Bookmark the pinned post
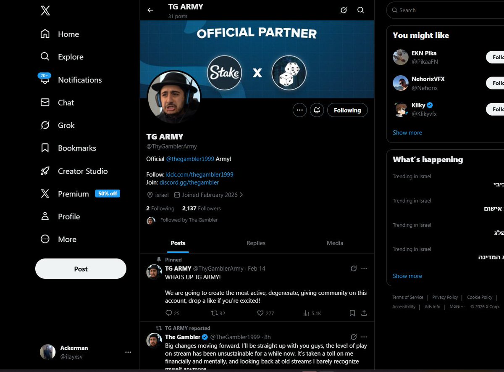This screenshot has height=372, width=504. tap(352, 313)
